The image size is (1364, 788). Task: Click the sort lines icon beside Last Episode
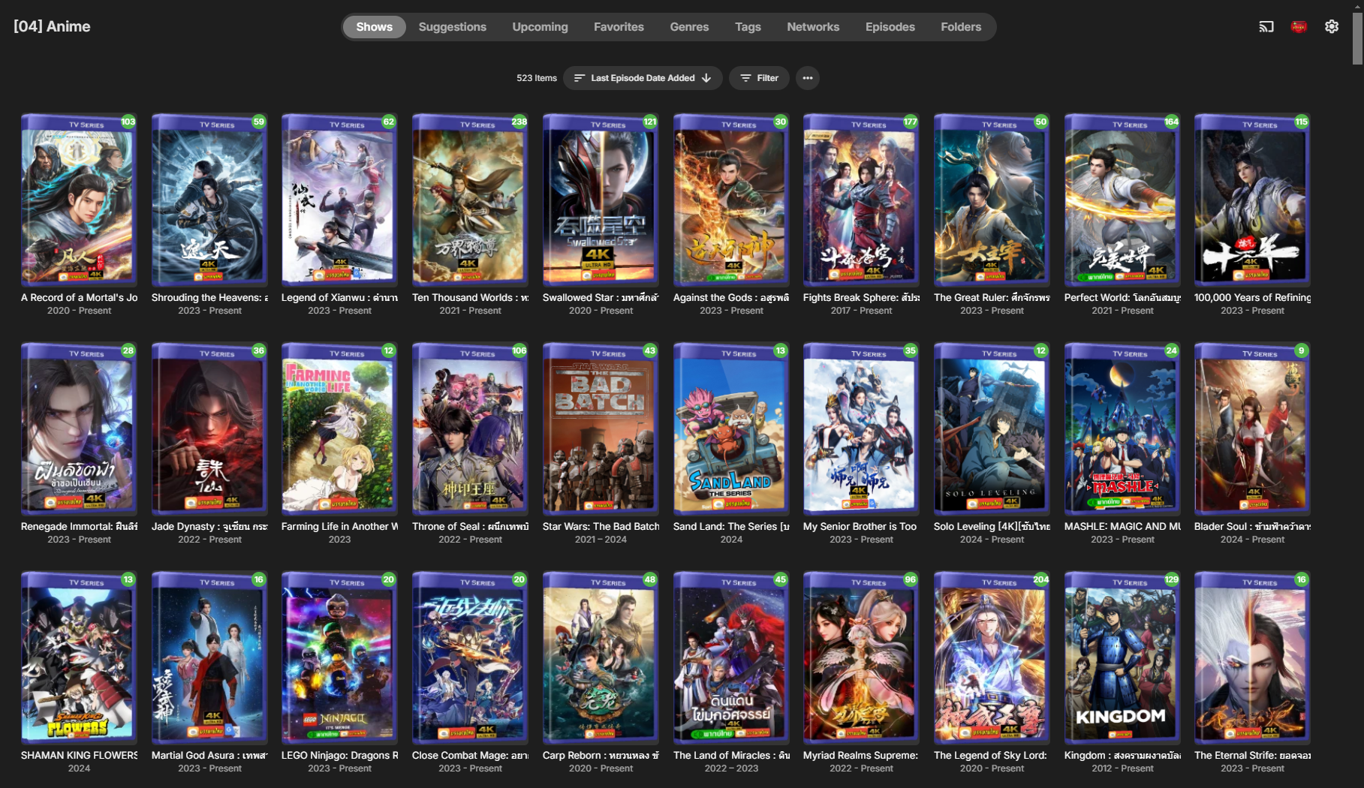[x=580, y=78]
